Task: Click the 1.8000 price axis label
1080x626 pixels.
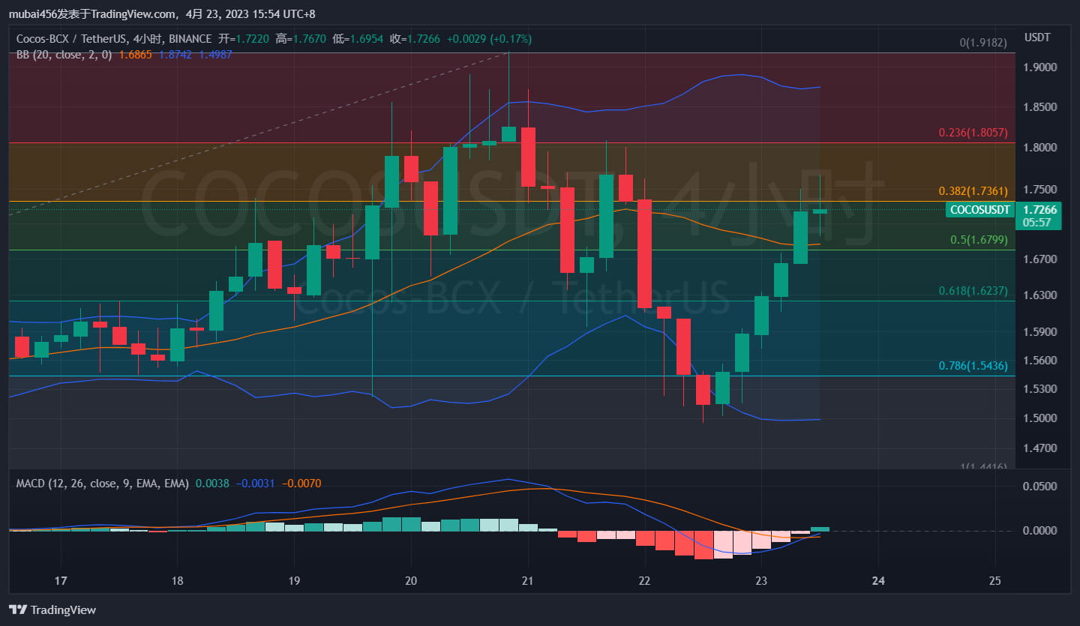Action: click(x=1039, y=148)
